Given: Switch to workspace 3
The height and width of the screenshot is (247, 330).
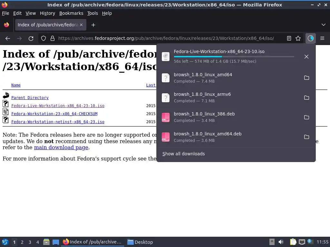Looking at the screenshot, I should coord(30,242).
